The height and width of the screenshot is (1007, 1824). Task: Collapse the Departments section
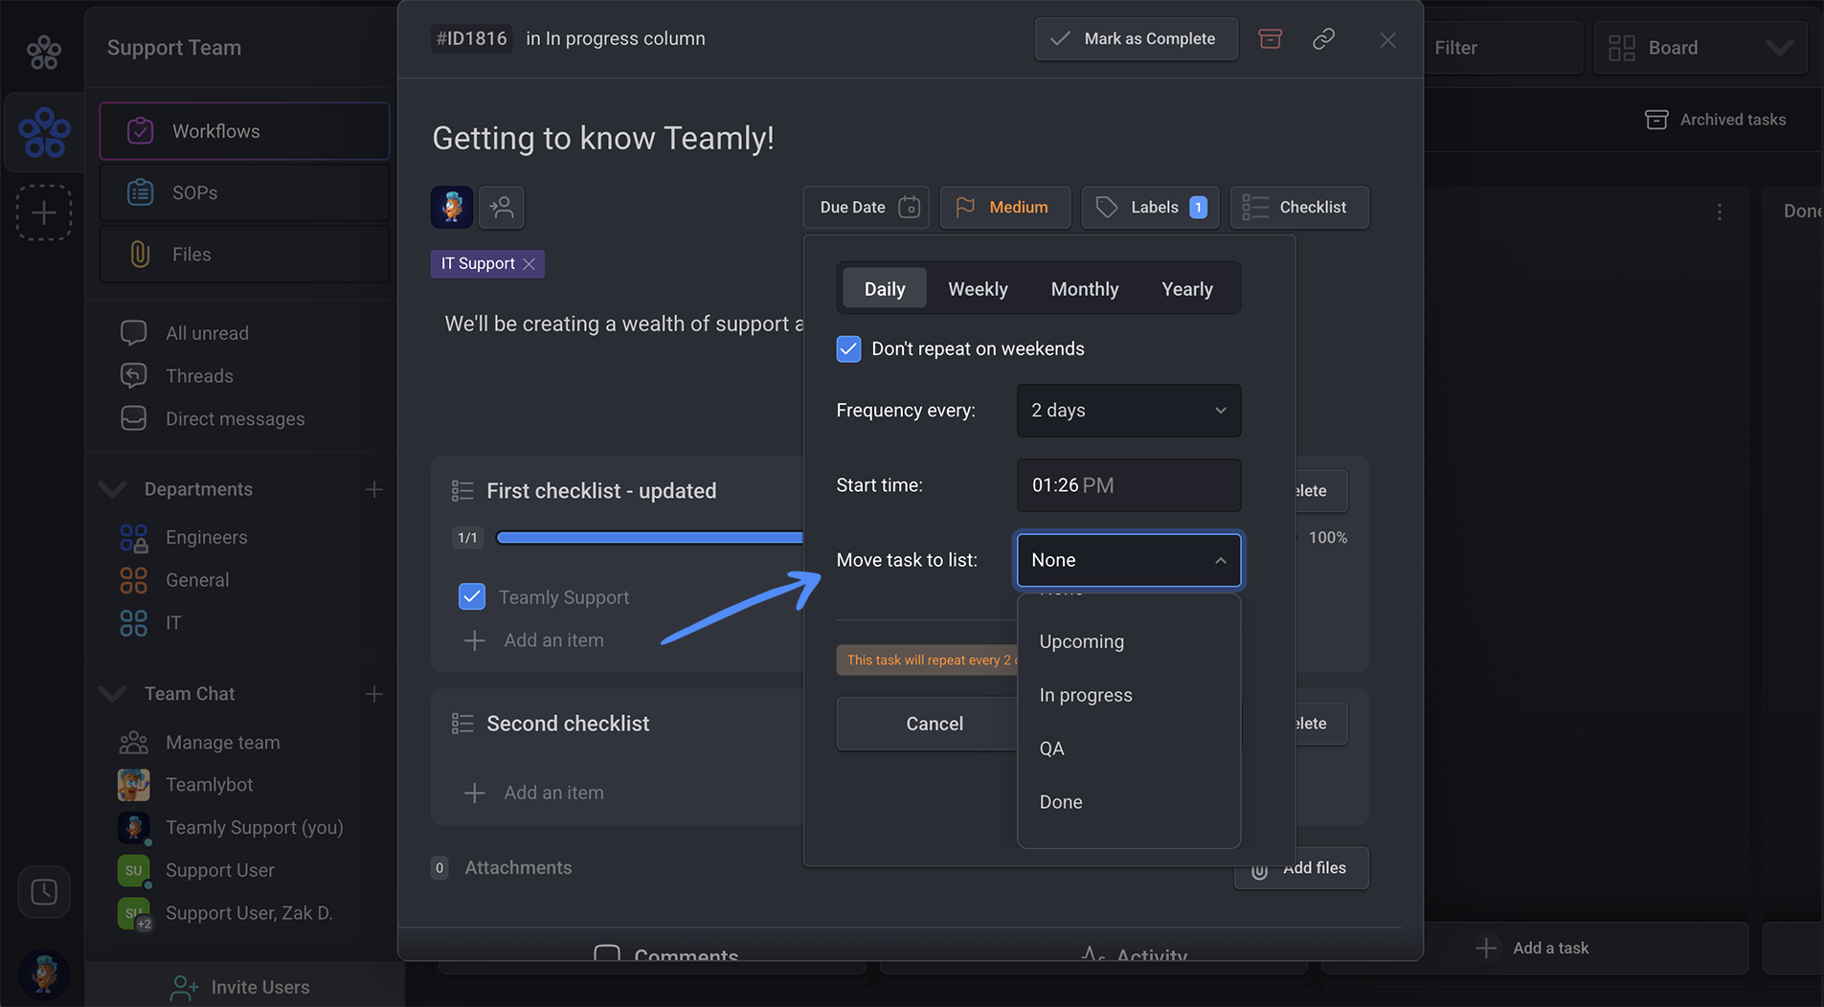pyautogui.click(x=113, y=489)
